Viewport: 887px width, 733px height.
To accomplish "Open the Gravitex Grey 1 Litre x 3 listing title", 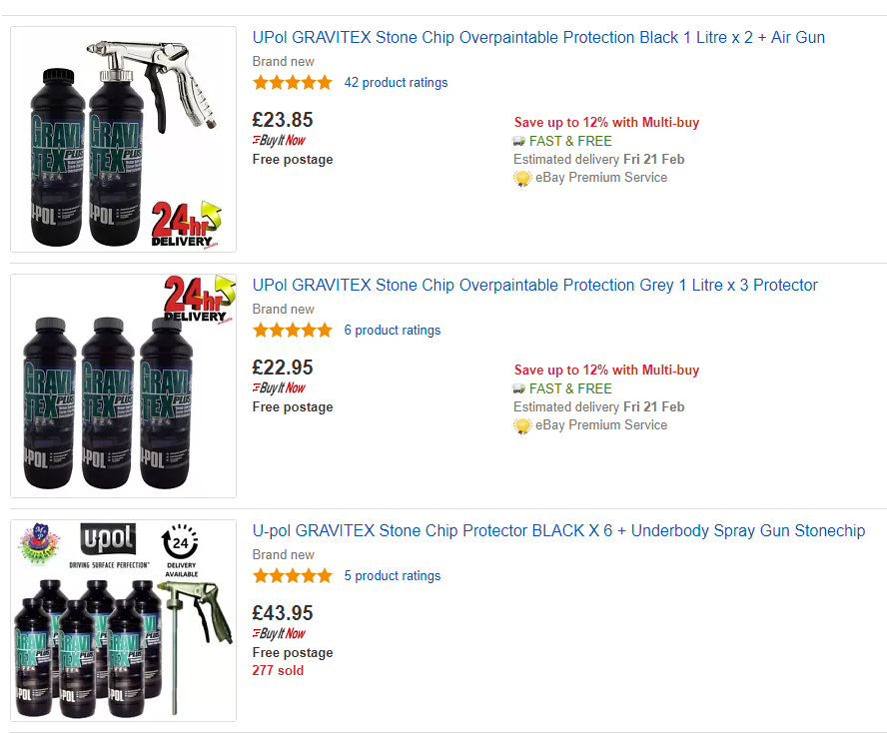I will coord(534,286).
